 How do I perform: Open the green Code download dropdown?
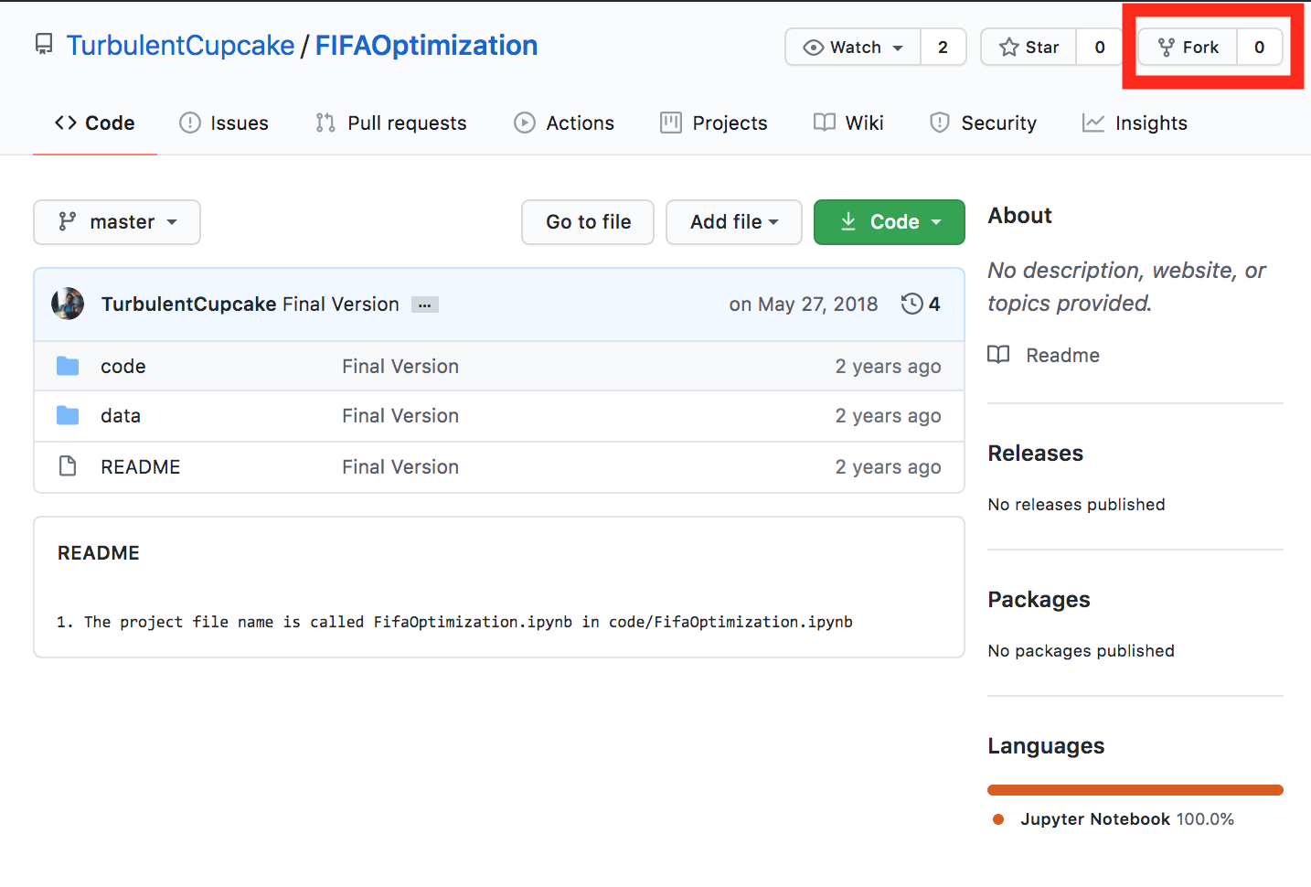click(889, 222)
